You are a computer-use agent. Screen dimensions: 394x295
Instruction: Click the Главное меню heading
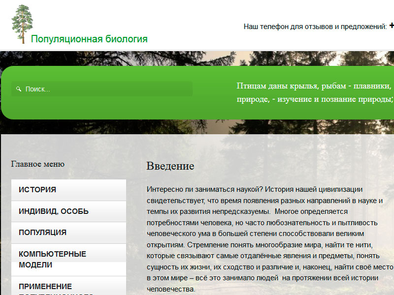pos(38,164)
